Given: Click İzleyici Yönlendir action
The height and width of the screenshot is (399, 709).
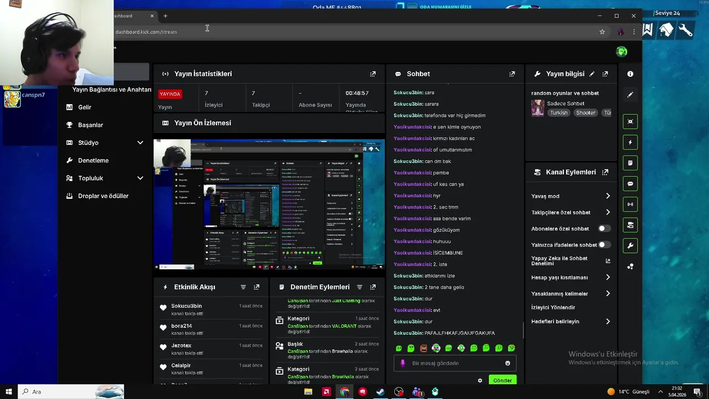Looking at the screenshot, I should coord(553,308).
